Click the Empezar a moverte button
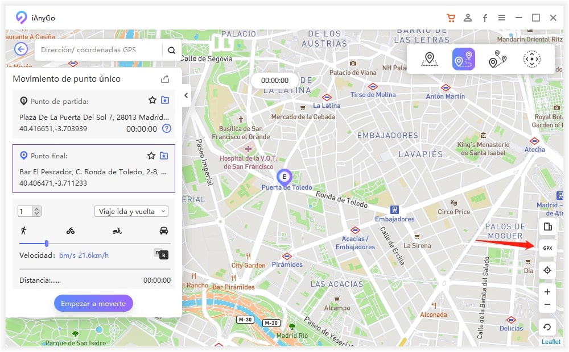569x352 pixels. pos(93,304)
